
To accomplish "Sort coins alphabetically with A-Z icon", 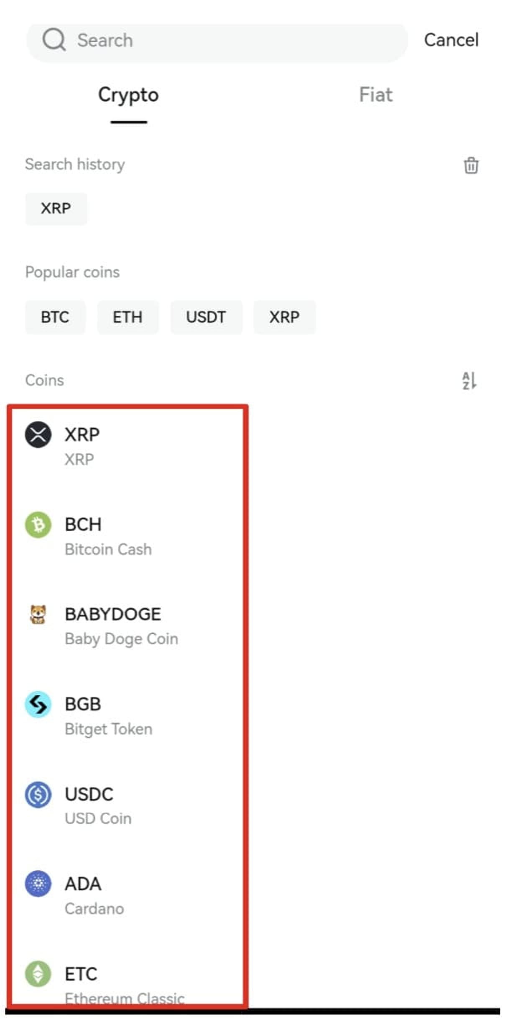I will [x=469, y=381].
